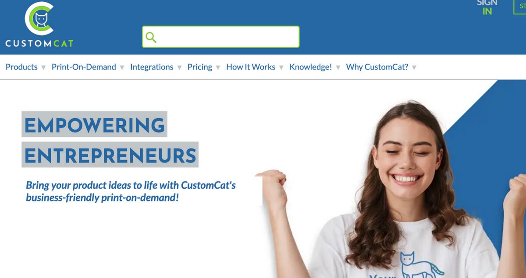Screen dimensions: 526x278
Task: Expand the Products dropdown arrow
Action: pyautogui.click(x=43, y=67)
